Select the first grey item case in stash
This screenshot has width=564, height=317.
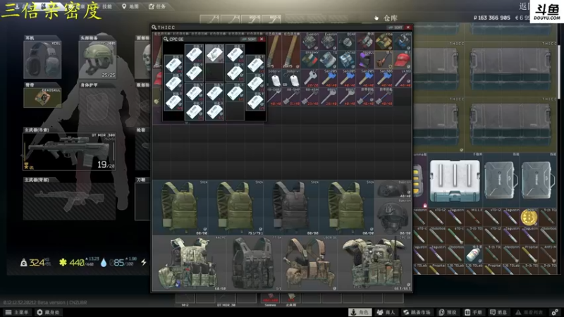pos(501,180)
